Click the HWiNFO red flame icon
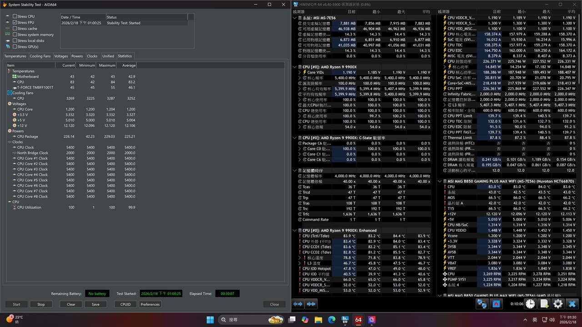This screenshot has width=582, height=327. coord(497,304)
